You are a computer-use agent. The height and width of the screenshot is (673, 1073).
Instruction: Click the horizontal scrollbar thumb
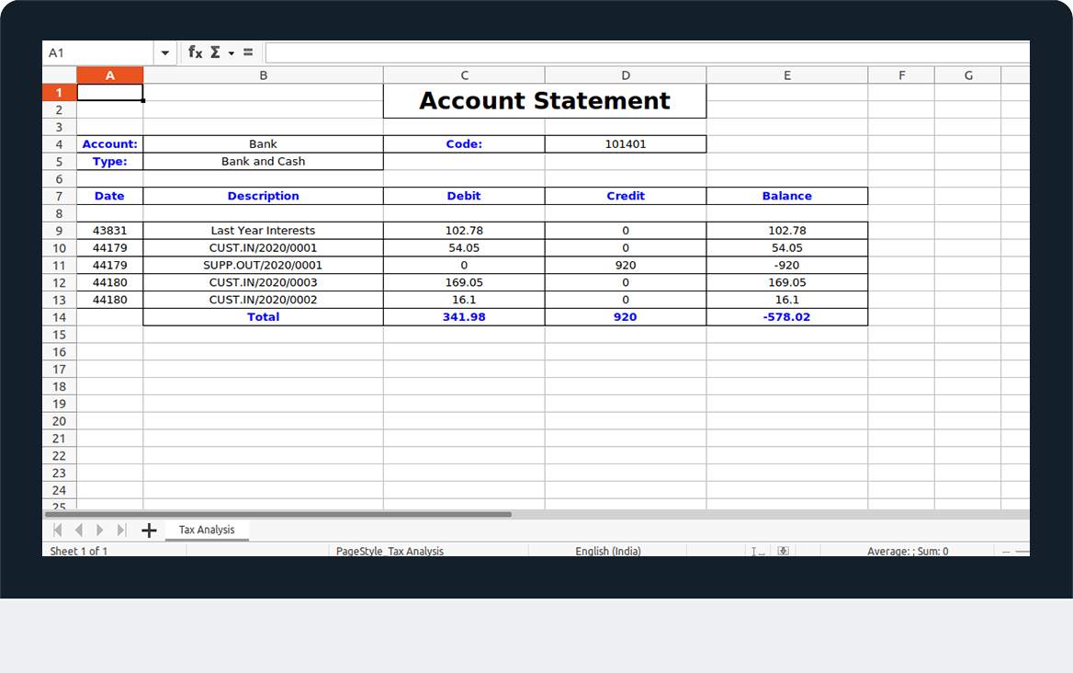pos(277,514)
